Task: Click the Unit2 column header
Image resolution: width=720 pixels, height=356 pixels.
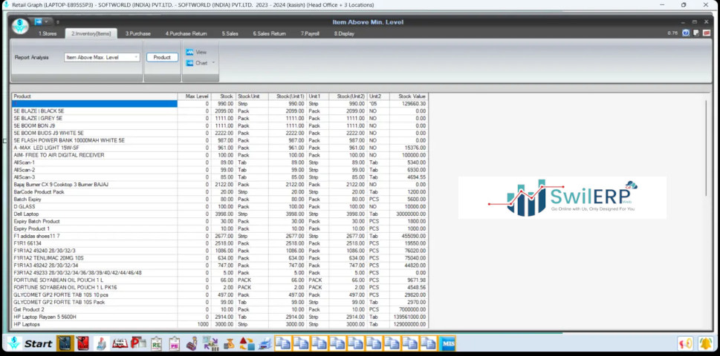Action: (x=378, y=96)
